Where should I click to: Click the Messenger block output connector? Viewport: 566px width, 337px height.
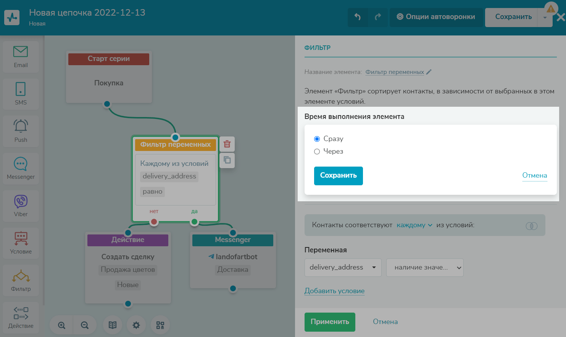(x=233, y=289)
